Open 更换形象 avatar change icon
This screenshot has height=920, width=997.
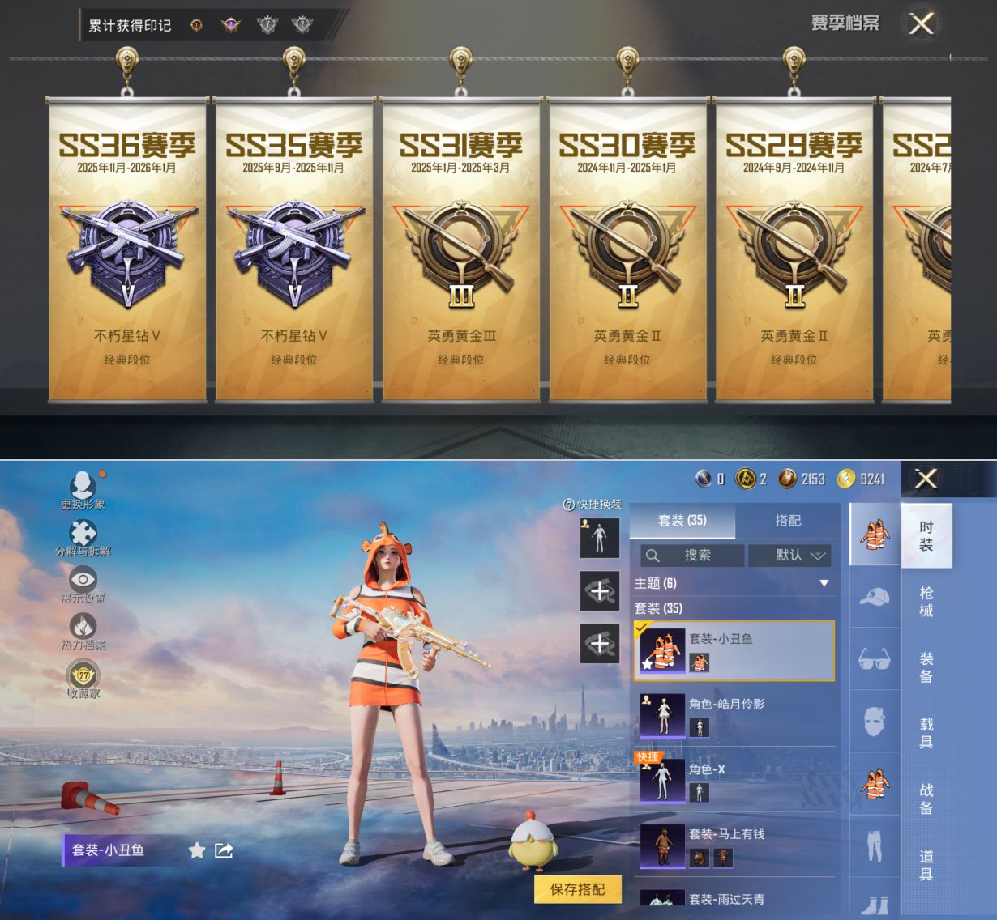pyautogui.click(x=82, y=488)
